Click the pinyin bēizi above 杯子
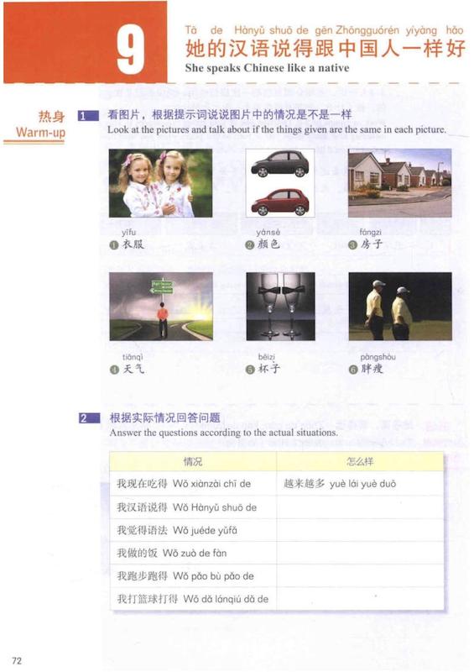Viewport: 474px width, 672px height. 267,357
